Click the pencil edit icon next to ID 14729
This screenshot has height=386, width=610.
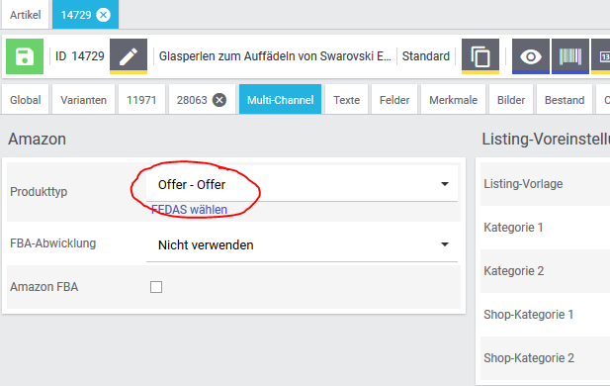(129, 56)
